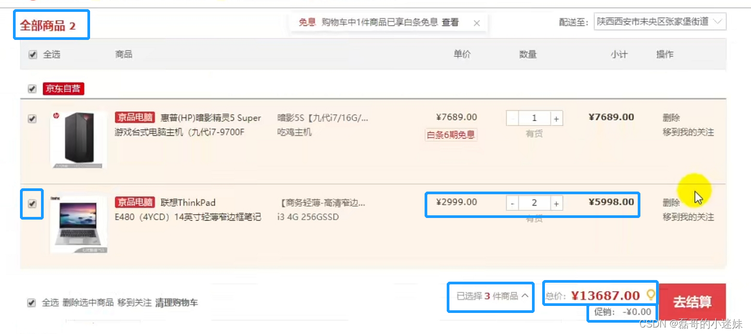The width and height of the screenshot is (751, 334).
Task: Delete the HP 暗影精灵5 item
Action: (671, 118)
